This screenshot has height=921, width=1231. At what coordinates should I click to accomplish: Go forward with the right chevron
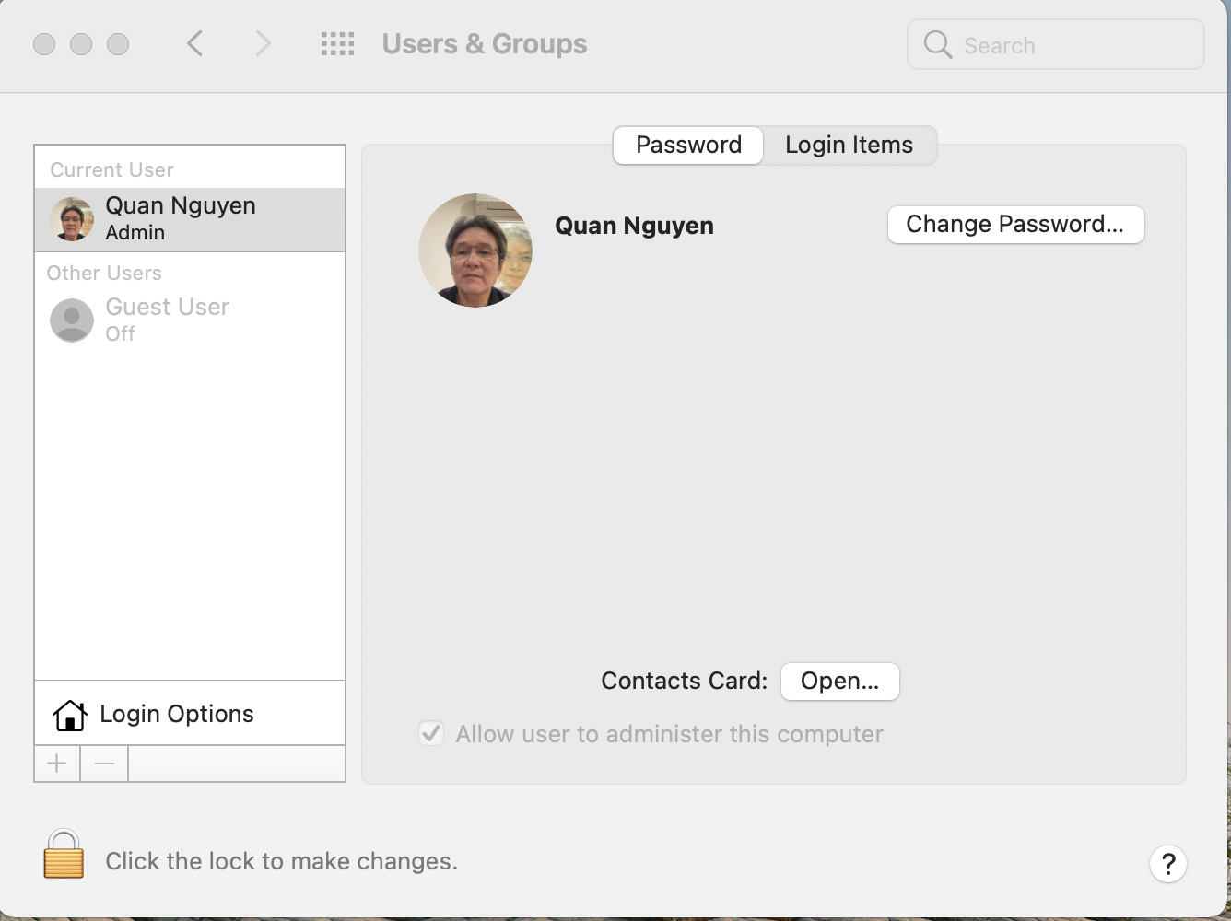point(264,43)
